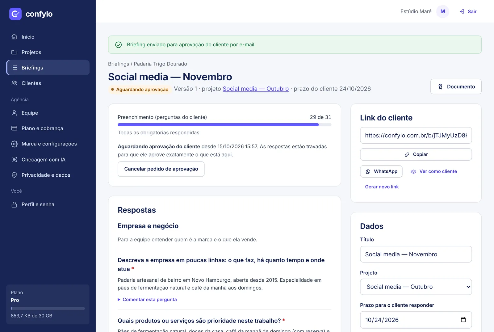Click the Checagem com IA scan icon
Screen dimensions: 494x332
14,160
